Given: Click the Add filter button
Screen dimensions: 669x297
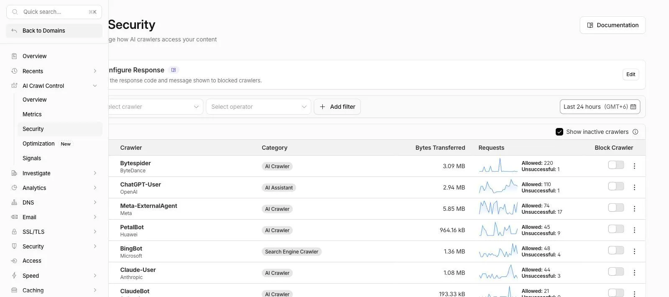Looking at the screenshot, I should coord(337,107).
